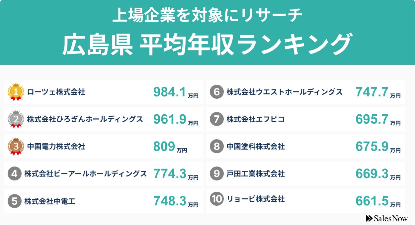Click the gray number 8 rank badge

(x=216, y=147)
